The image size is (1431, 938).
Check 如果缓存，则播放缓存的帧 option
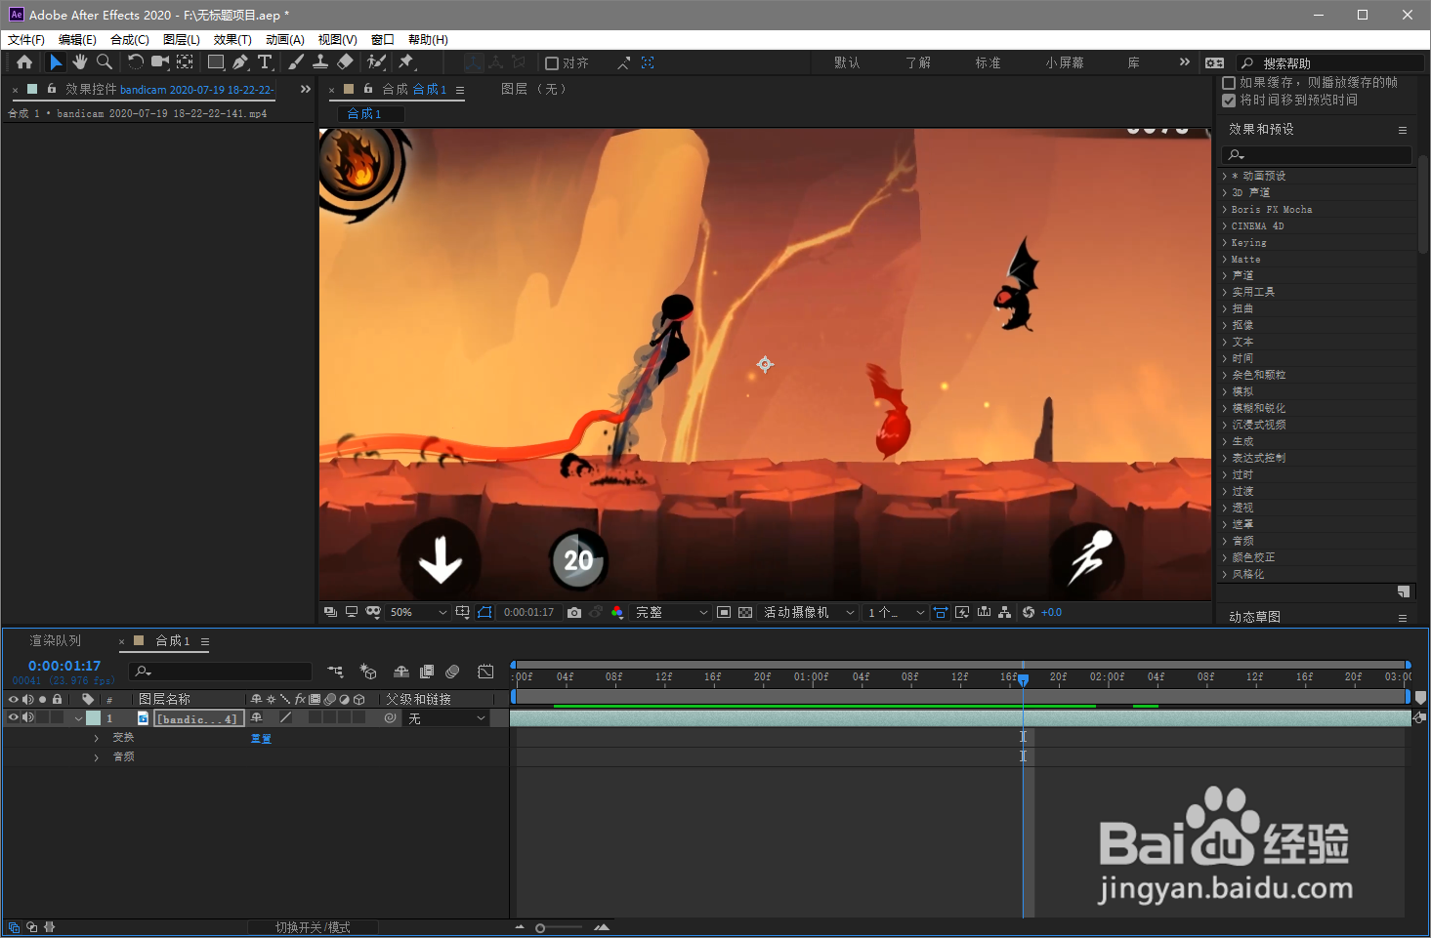tap(1229, 83)
